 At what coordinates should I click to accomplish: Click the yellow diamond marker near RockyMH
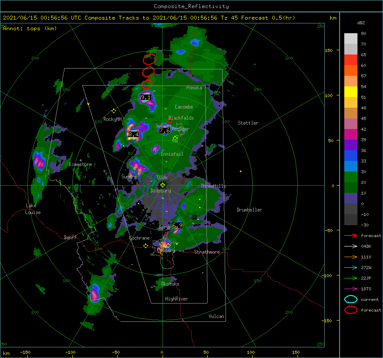[x=114, y=111]
